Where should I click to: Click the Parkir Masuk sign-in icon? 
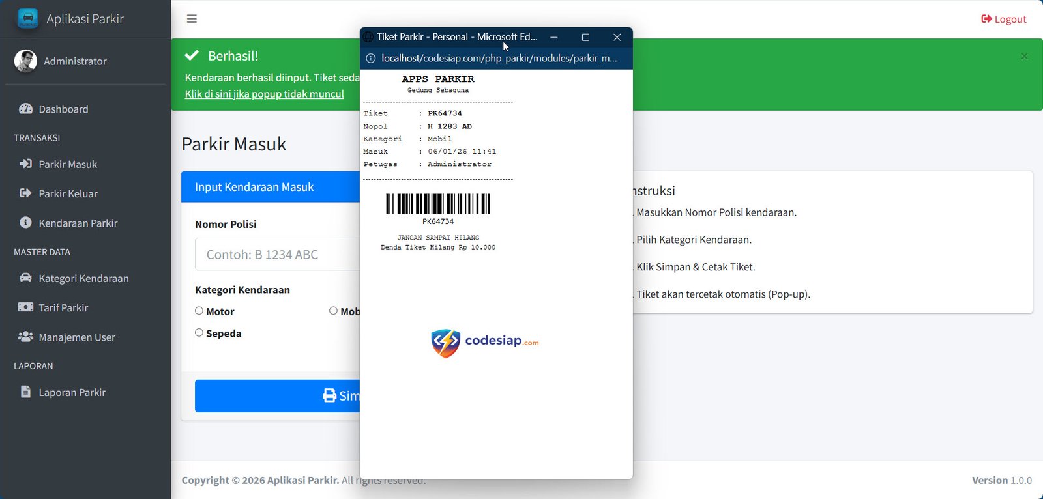click(25, 164)
